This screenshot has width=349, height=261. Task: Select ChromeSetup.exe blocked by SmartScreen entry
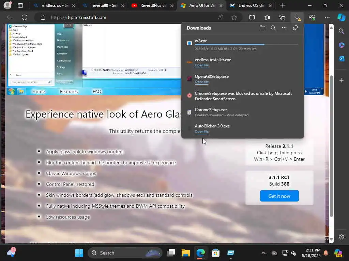tap(242, 96)
